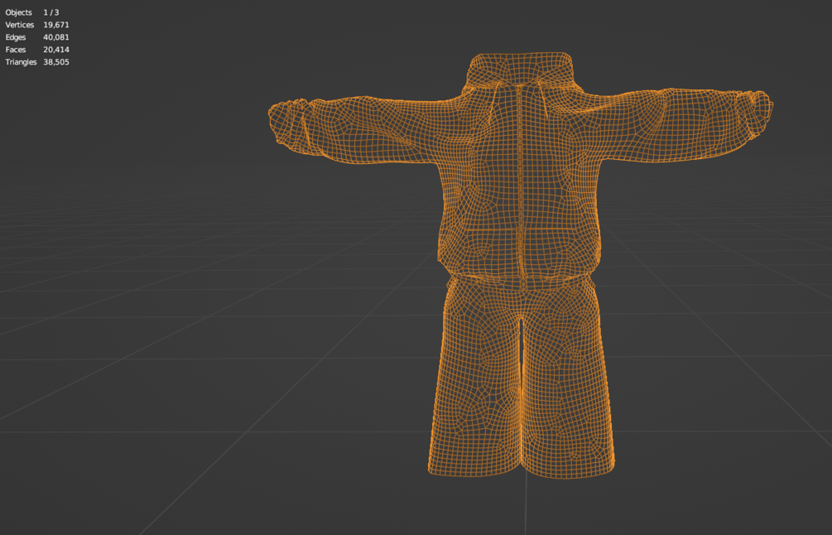Image resolution: width=832 pixels, height=535 pixels.
Task: Click the Vertices count 19,671
Action: pyautogui.click(x=56, y=25)
